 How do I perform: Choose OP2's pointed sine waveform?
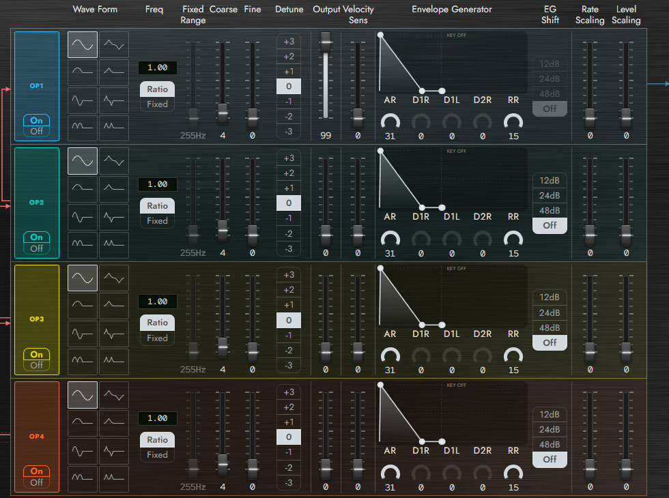point(114,161)
